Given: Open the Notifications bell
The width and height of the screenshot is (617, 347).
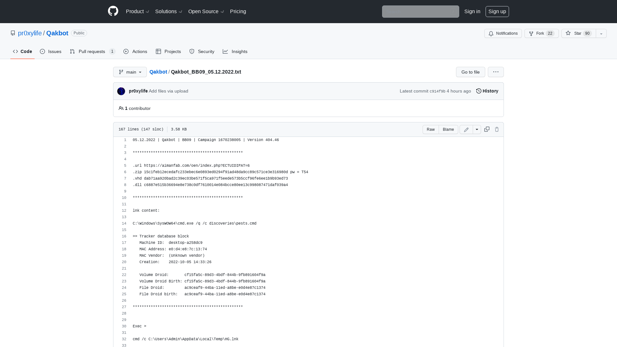Looking at the screenshot, I should coord(503,33).
